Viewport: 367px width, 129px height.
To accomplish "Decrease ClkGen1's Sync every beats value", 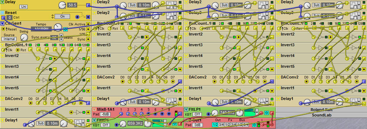I will coord(61,39).
